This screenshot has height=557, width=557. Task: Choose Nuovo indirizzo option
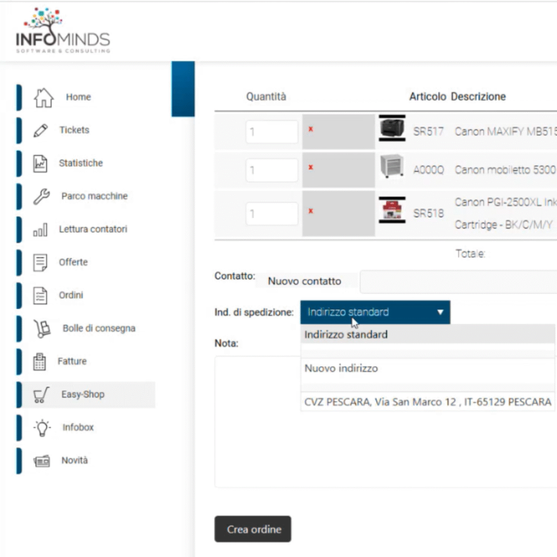click(x=428, y=368)
